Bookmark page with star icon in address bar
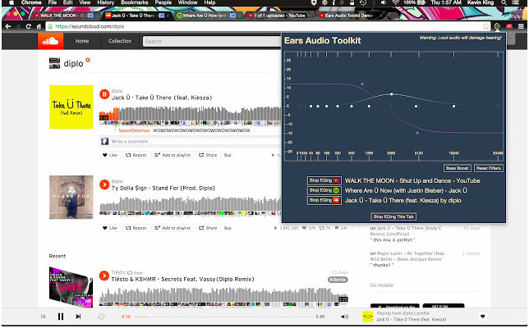Image resolution: width=529 pixels, height=328 pixels. click(x=485, y=26)
